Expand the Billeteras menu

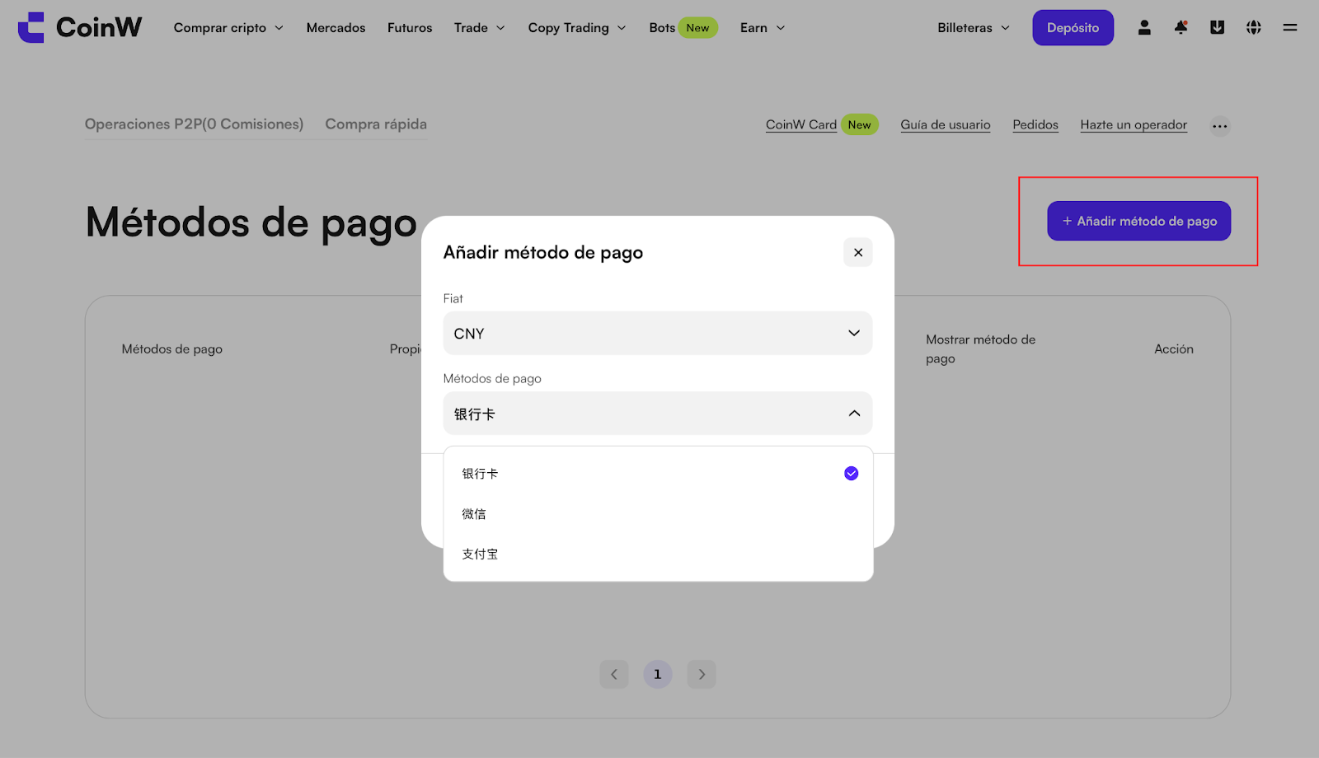[974, 27]
